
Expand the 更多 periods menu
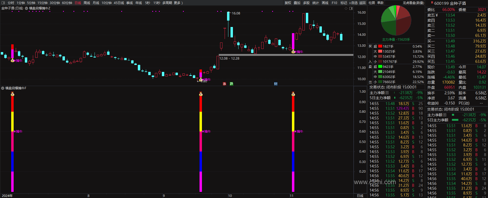178,3
